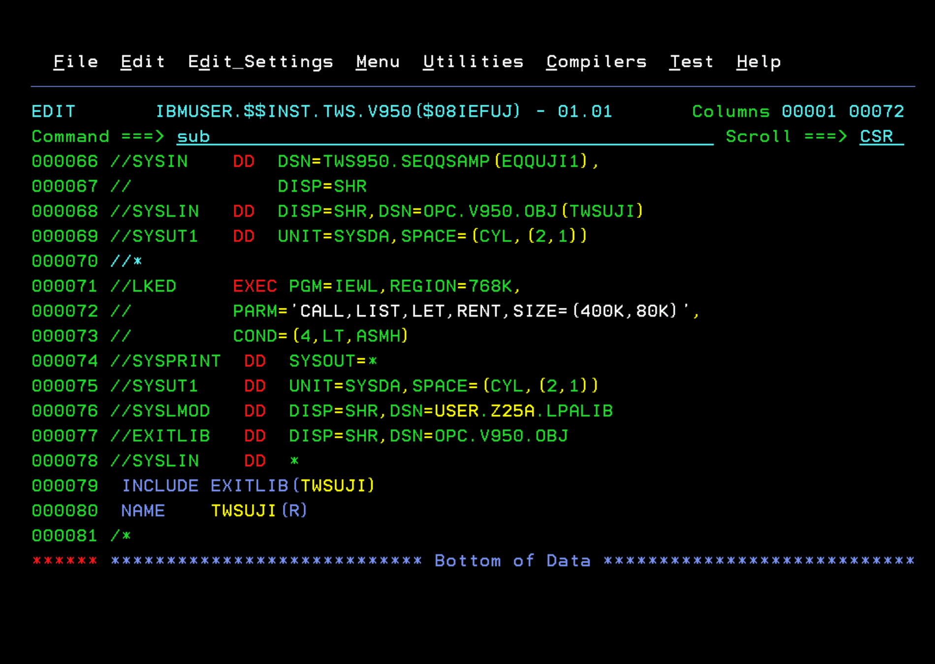Click line number 000066 prefix area

(64, 162)
